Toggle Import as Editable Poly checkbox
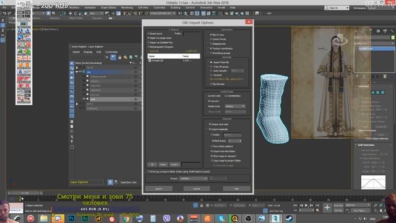 tap(148, 43)
